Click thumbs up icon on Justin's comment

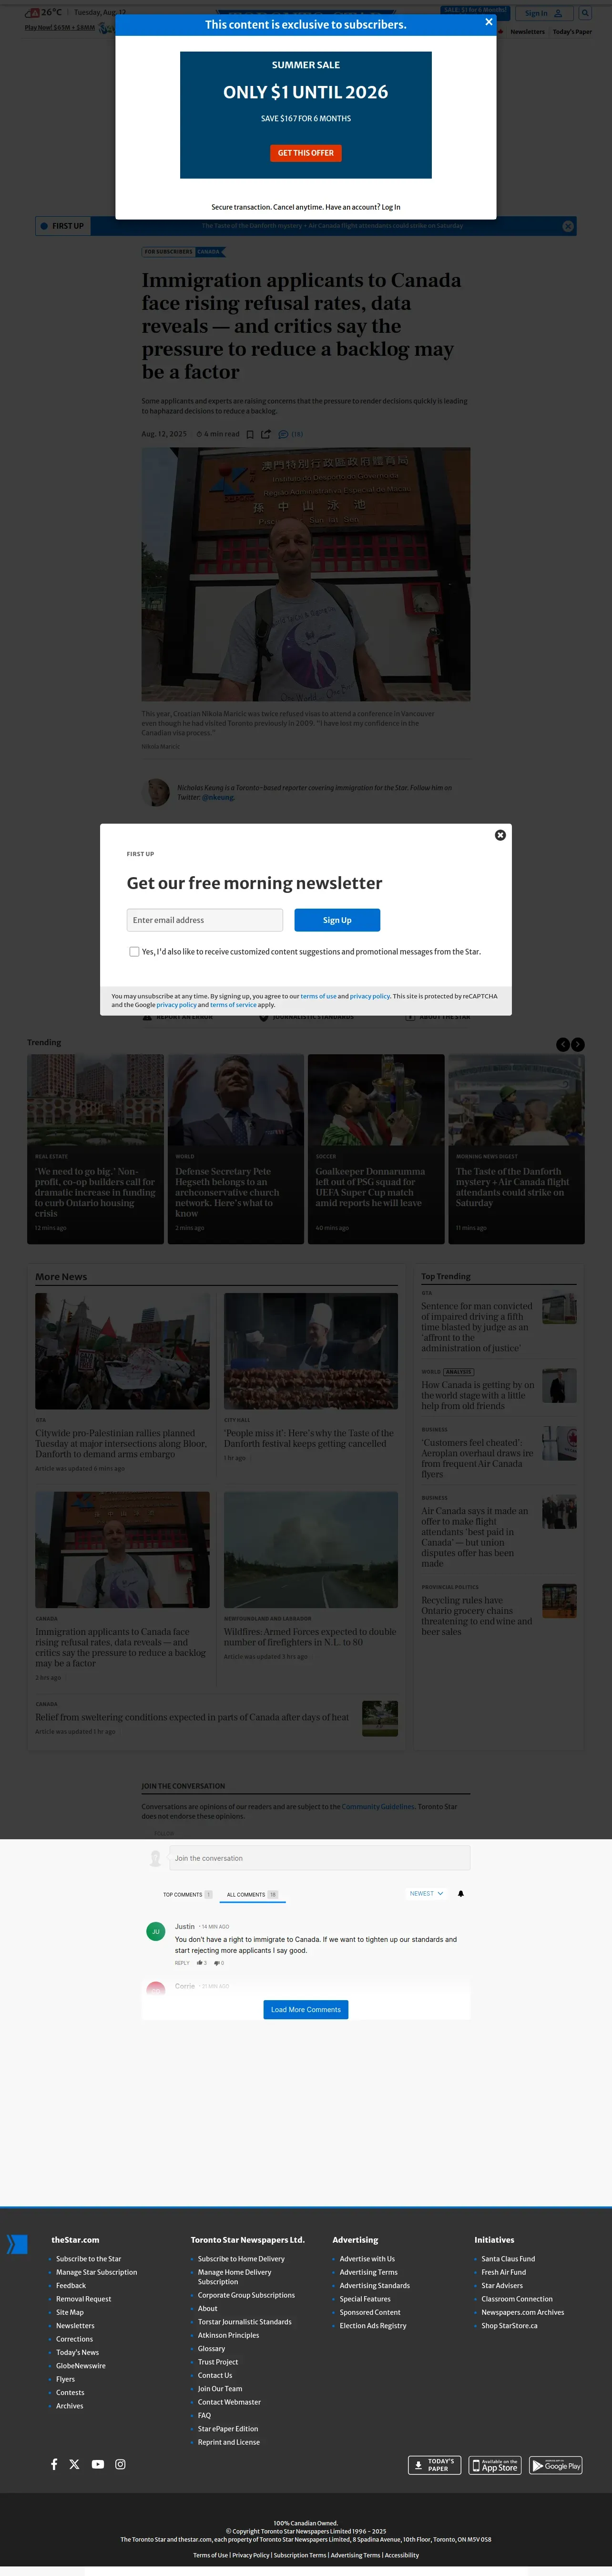click(201, 1963)
